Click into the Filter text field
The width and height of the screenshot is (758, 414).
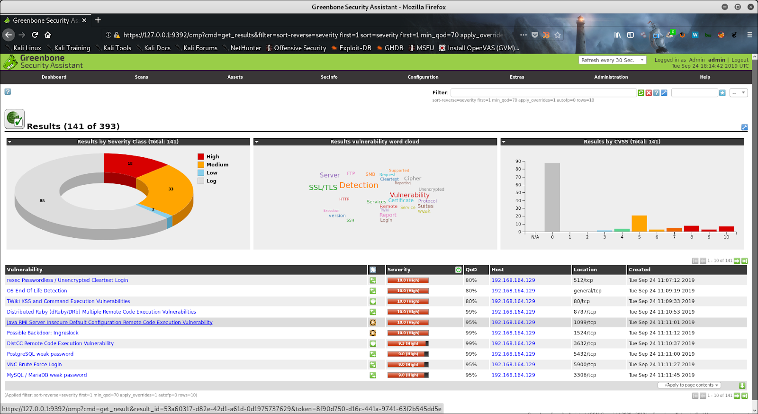tap(543, 93)
